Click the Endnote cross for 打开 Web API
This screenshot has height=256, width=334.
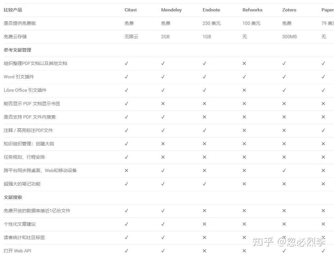pos(204,251)
